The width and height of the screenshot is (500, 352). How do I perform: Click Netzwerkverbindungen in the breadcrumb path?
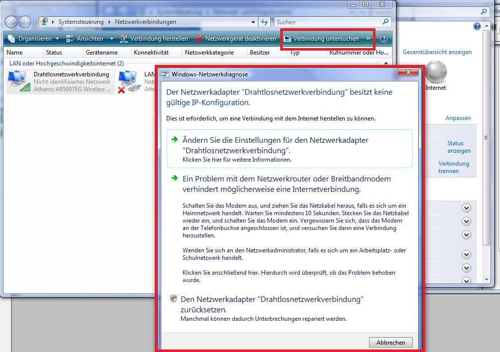pos(145,22)
